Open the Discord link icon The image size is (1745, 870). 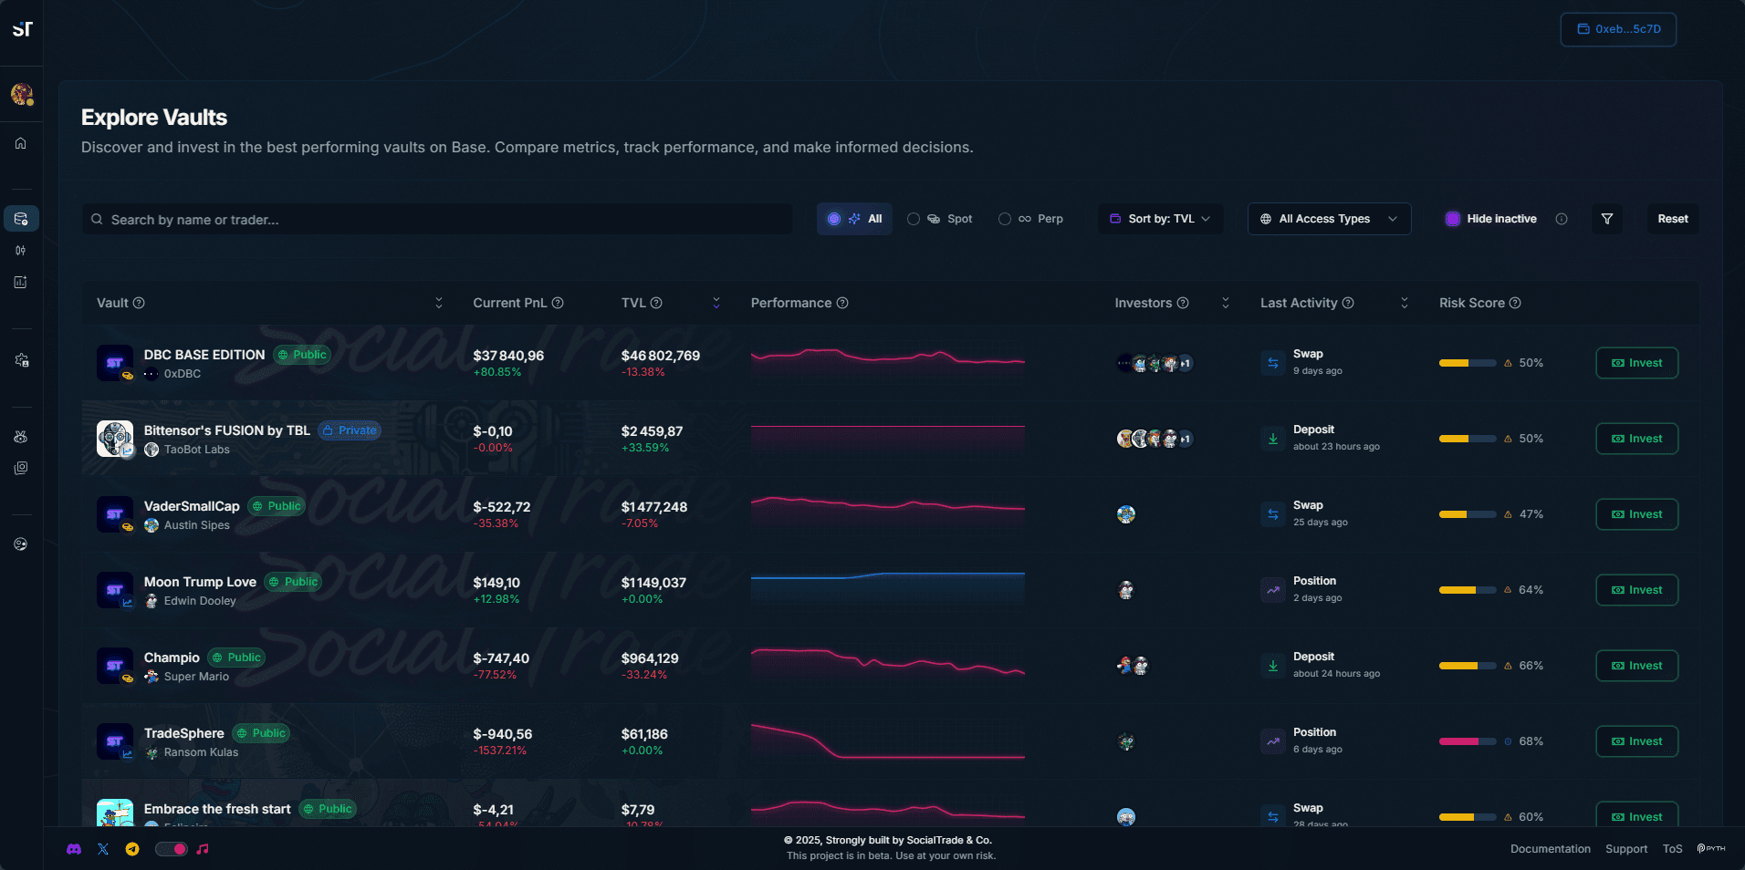coord(74,849)
